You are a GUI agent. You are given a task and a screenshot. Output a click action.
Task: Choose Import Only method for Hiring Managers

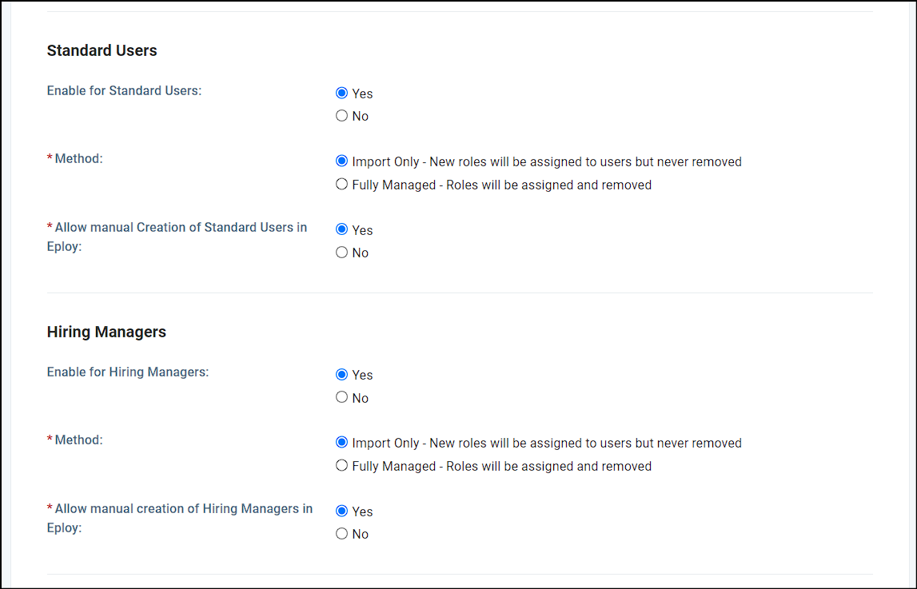(342, 442)
